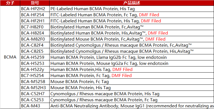Select the BCA-H5259 catalog cell

pos(35,57)
